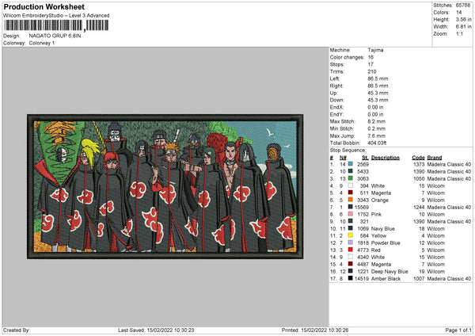Screen dimensions: 475x336
Task: Click the dark swatch beside 15569 stitches
Action: pyautogui.click(x=351, y=207)
